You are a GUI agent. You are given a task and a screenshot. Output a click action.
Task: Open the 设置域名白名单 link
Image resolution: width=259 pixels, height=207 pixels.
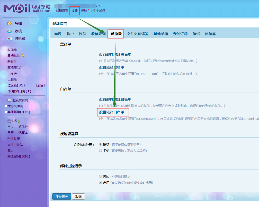pyautogui.click(x=112, y=112)
